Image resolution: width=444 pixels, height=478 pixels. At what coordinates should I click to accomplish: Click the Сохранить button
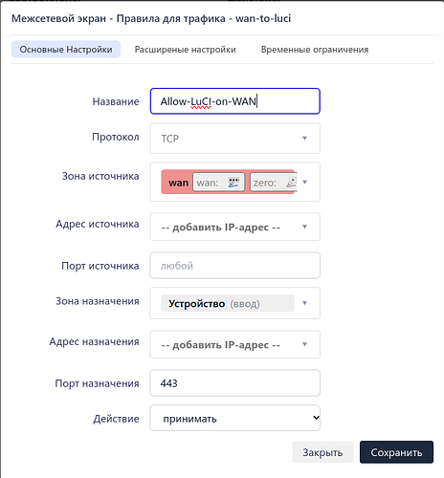tap(396, 452)
